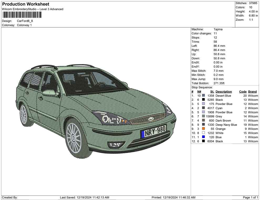Image resolution: width=260 pixels, height=200 pixels.
Task: Click the Grey stop with 15899 stitches
Action: [219, 117]
